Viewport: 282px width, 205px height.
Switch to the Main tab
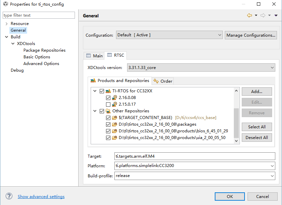(x=94, y=56)
